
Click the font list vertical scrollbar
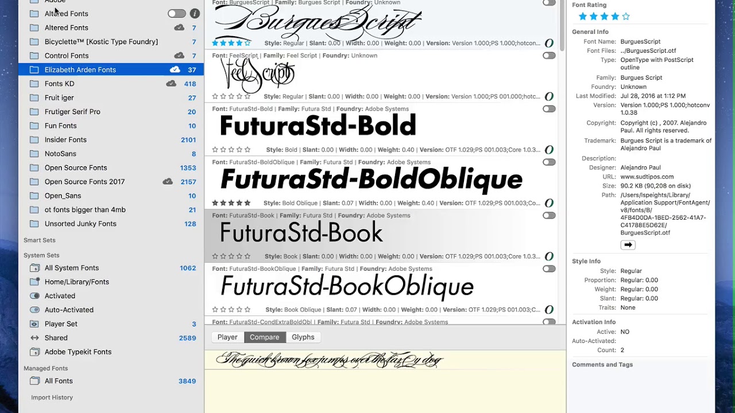pos(562,26)
